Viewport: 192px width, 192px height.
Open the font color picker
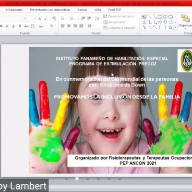pyautogui.click(x=51, y=26)
